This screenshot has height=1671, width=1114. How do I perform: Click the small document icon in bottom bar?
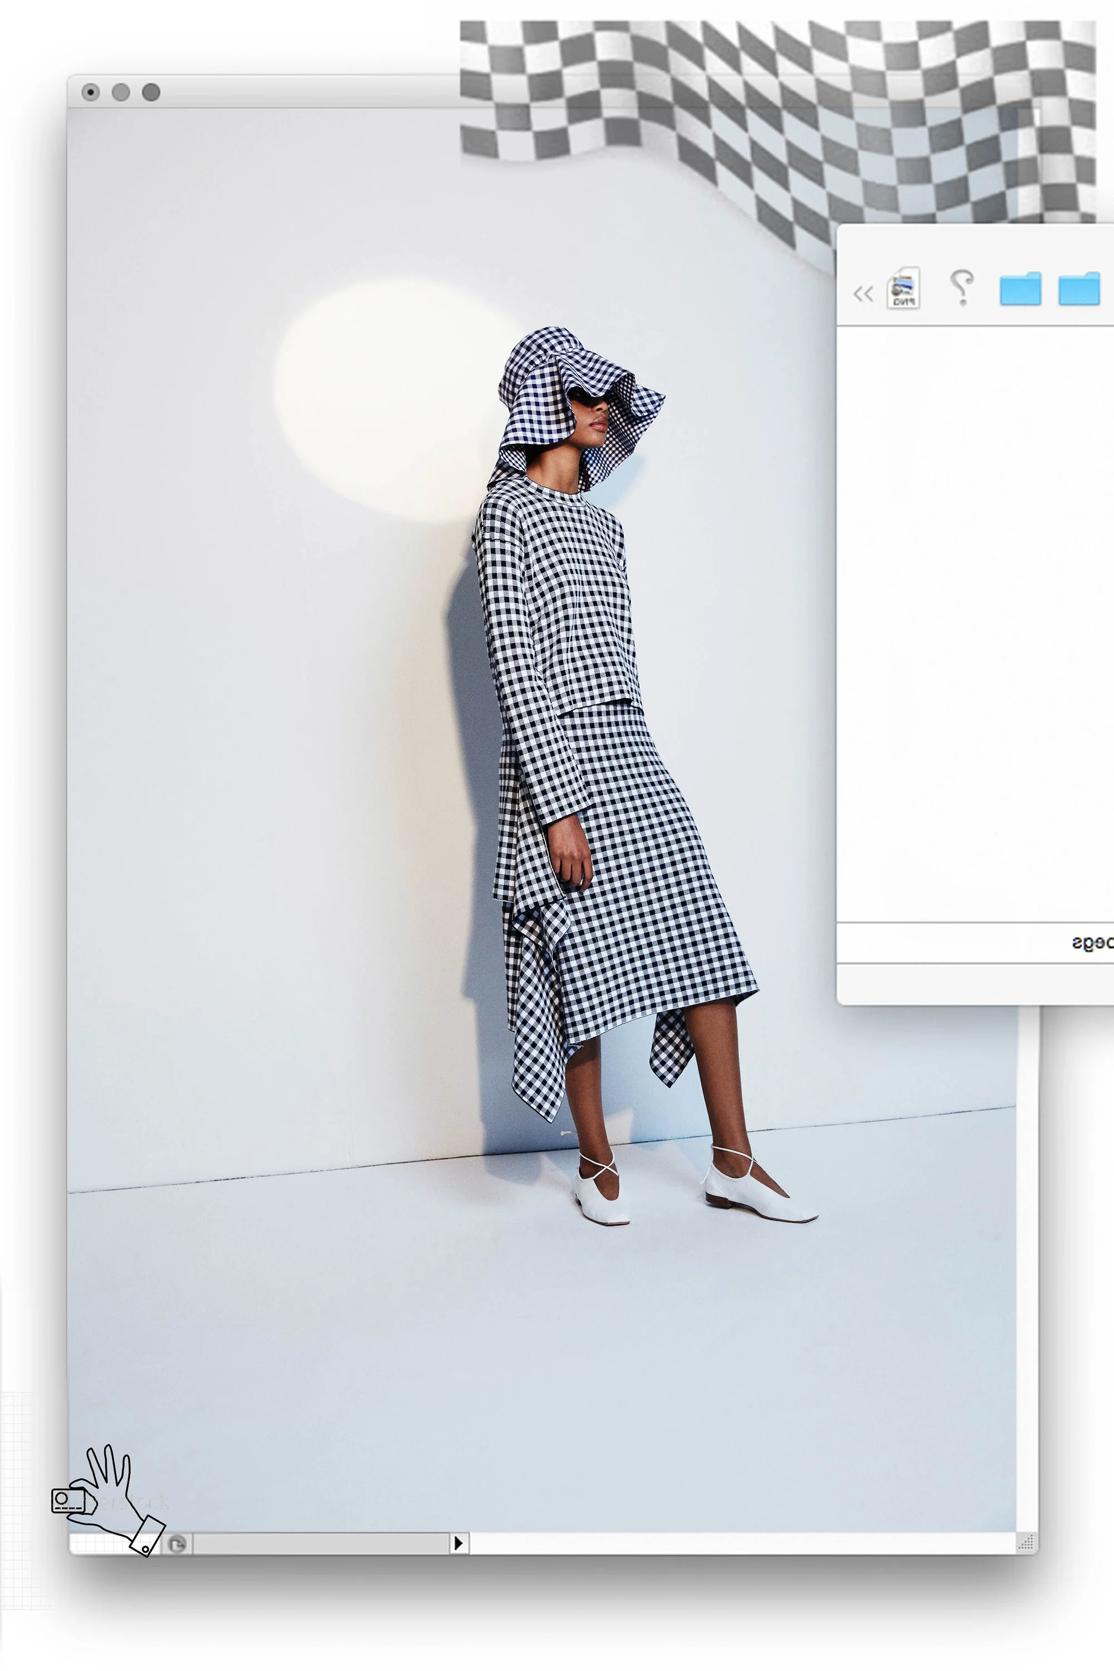click(177, 1543)
